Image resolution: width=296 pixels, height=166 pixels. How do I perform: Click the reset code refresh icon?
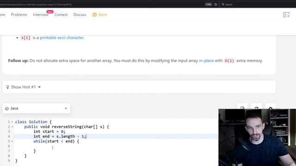(256, 108)
